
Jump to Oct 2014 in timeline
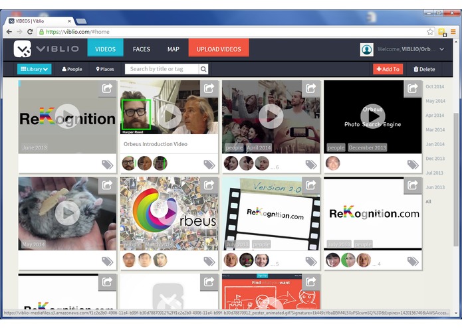point(435,86)
